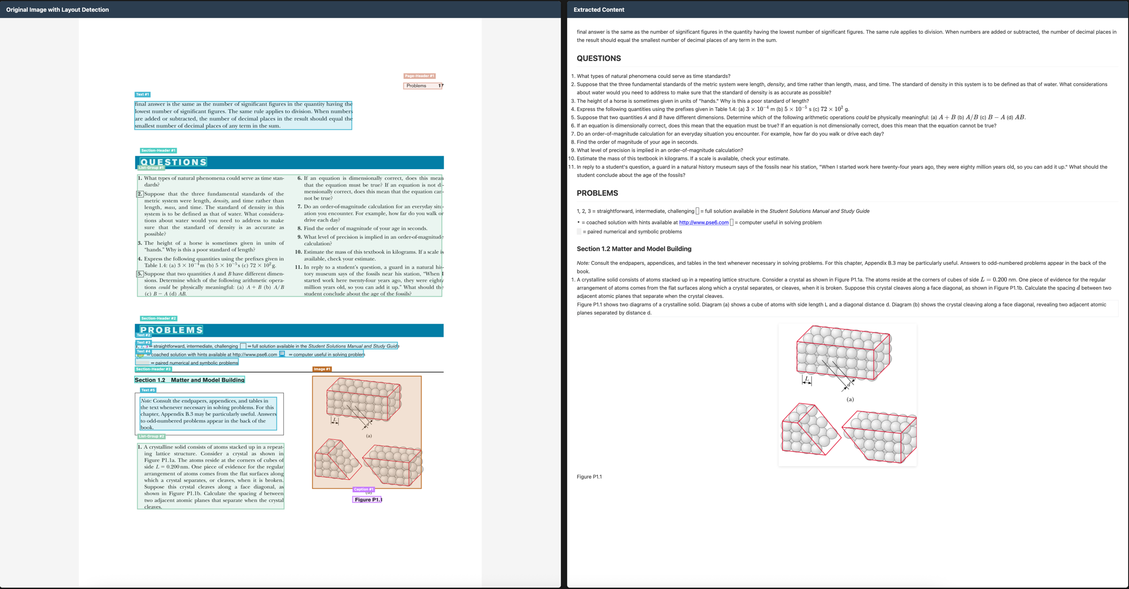Click the QUESTIONS heading in extracted content
This screenshot has height=589, width=1129.
pyautogui.click(x=599, y=58)
